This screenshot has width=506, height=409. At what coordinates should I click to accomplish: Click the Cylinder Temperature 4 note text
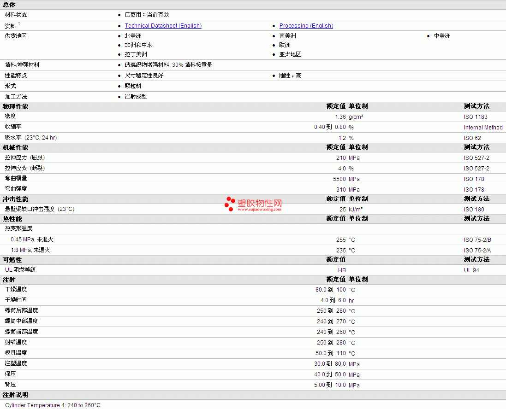[x=53, y=405]
